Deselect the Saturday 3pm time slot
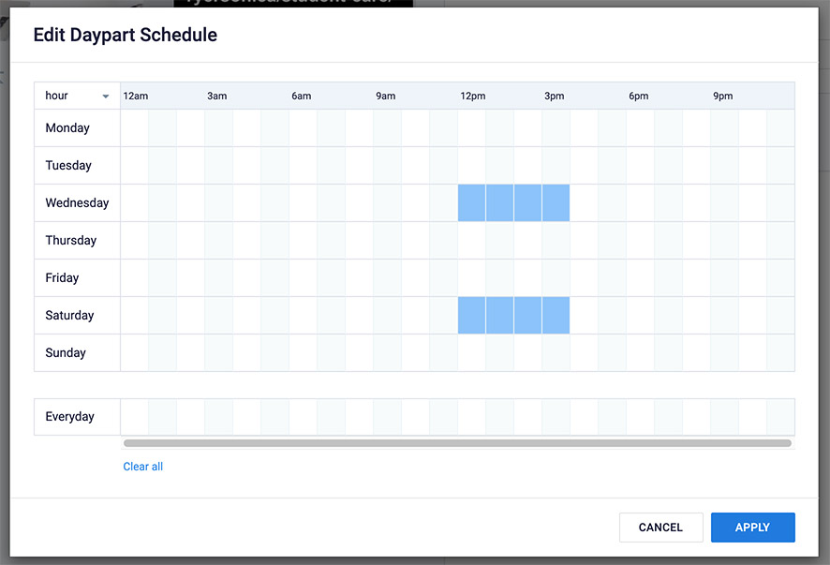This screenshot has height=565, width=830. [556, 316]
